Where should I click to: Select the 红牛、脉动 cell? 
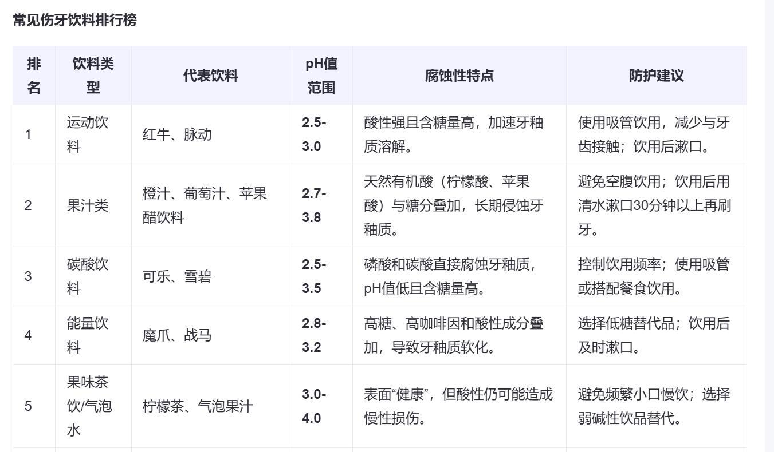click(x=177, y=134)
